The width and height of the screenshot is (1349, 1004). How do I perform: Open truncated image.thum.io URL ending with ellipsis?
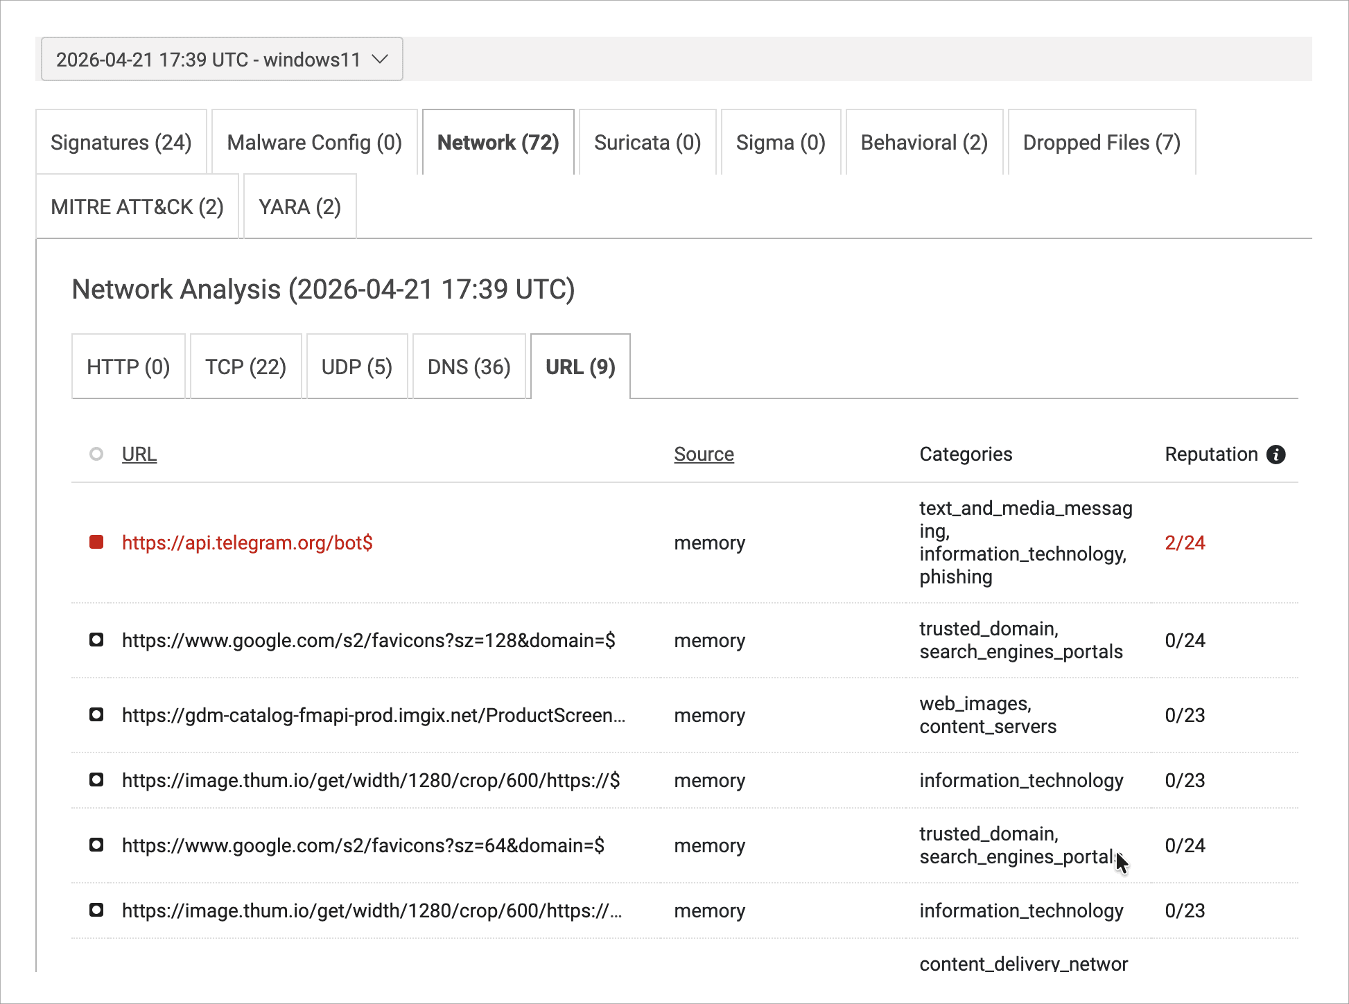coord(372,910)
